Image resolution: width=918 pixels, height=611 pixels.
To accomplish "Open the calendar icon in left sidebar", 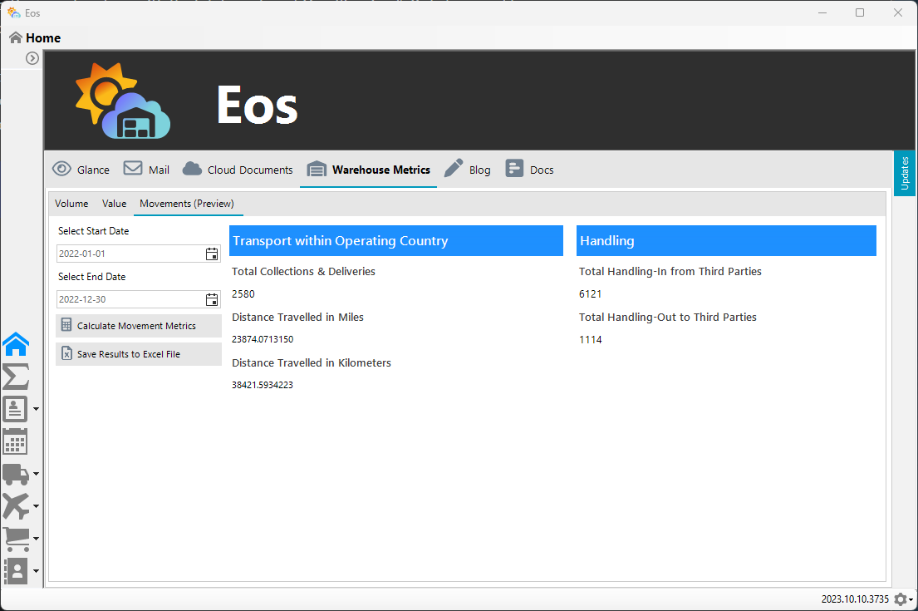I will pos(16,441).
